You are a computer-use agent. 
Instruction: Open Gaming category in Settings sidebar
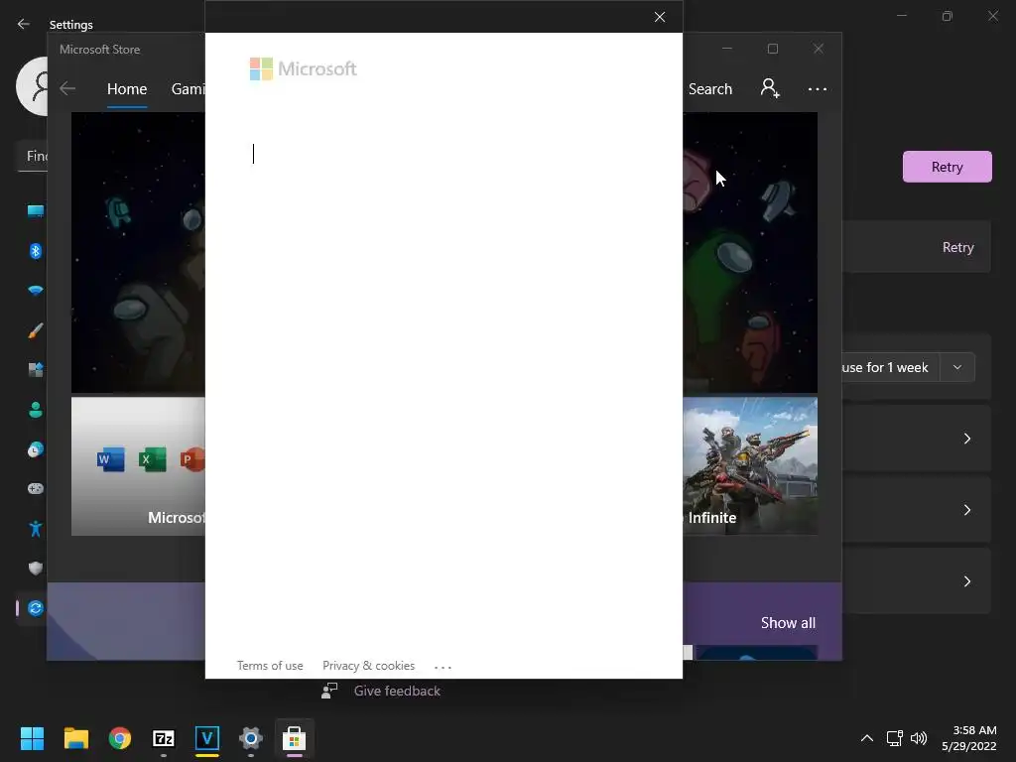tap(35, 488)
